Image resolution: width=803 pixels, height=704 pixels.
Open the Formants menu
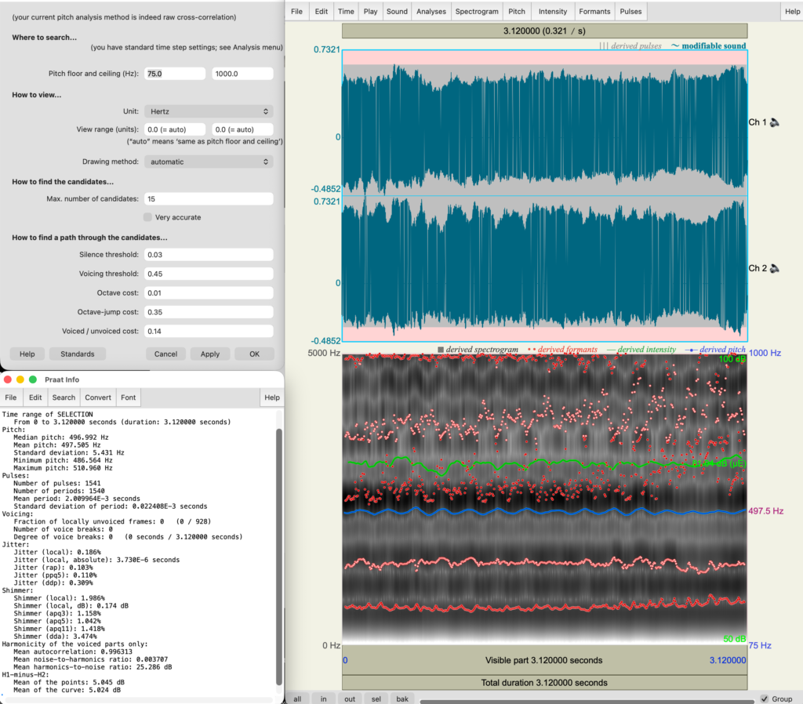coord(594,11)
